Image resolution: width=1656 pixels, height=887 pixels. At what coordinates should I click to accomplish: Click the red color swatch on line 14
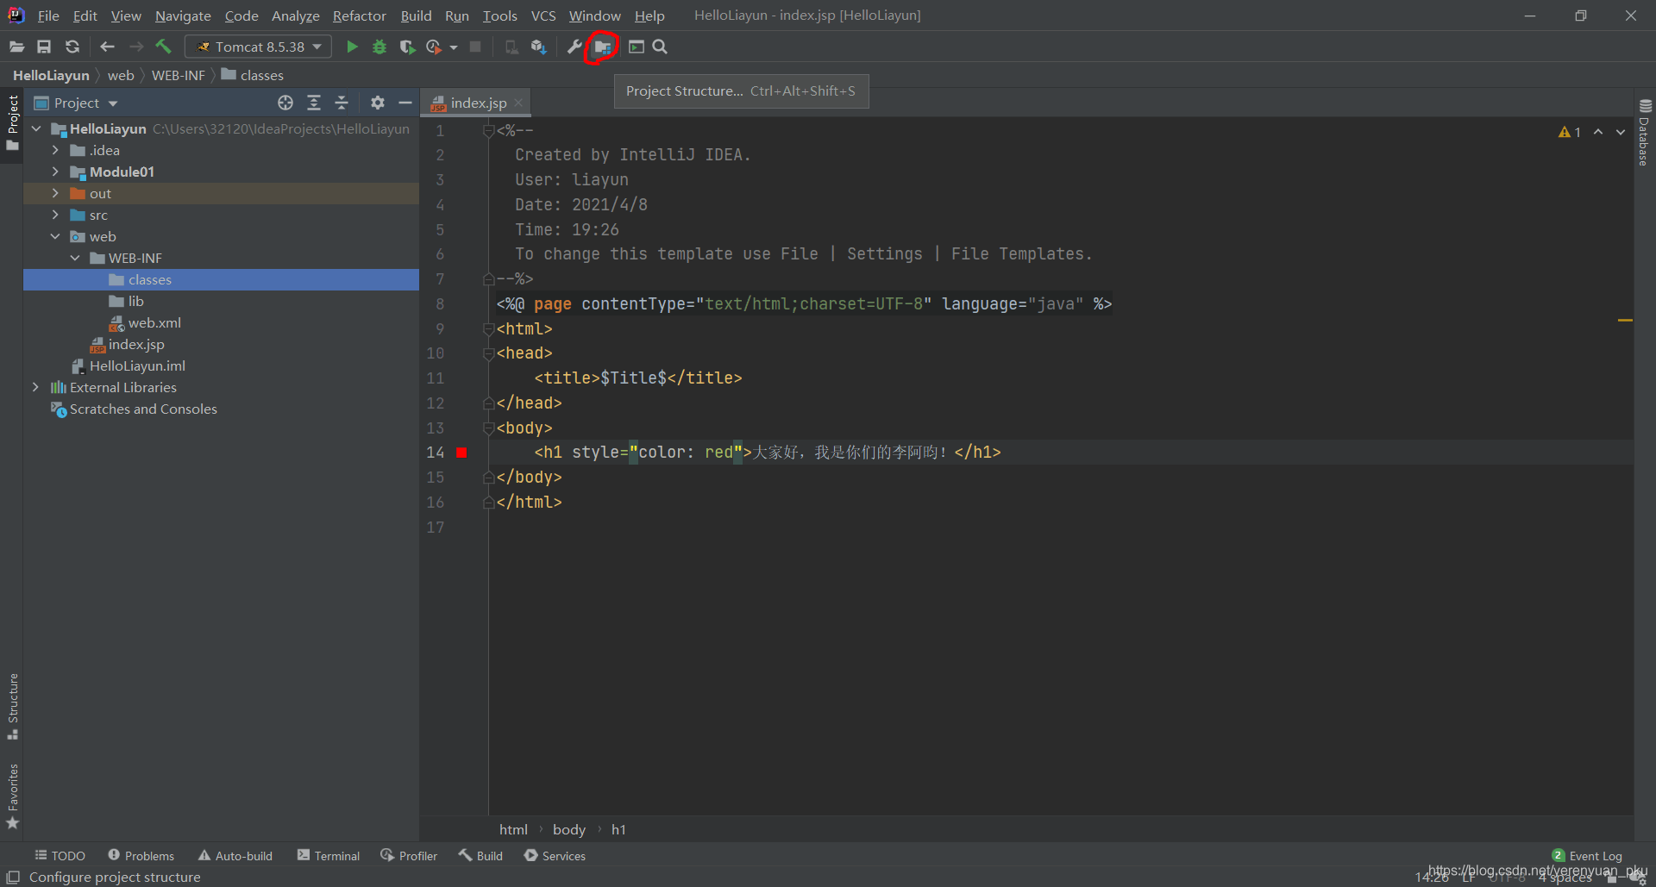tap(462, 453)
